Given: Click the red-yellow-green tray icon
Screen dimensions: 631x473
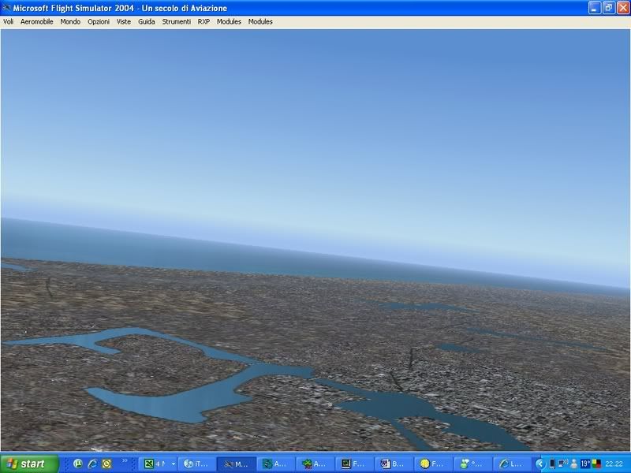Looking at the screenshot, I should (x=596, y=464).
